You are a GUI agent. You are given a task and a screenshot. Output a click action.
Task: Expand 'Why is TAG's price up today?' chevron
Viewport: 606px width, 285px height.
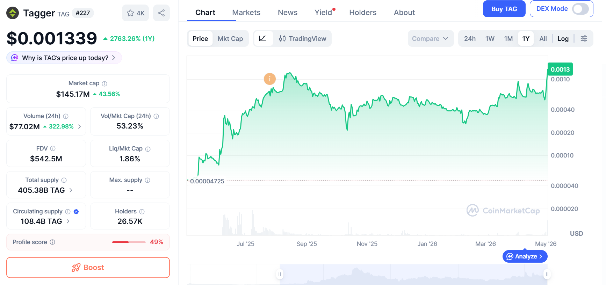(114, 58)
